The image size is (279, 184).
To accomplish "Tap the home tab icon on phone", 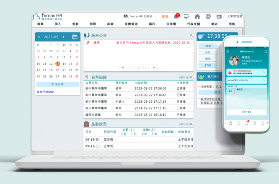I will [230, 123].
